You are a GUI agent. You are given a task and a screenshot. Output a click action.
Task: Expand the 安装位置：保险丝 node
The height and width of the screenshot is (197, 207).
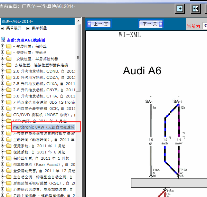[x=2, y=46]
